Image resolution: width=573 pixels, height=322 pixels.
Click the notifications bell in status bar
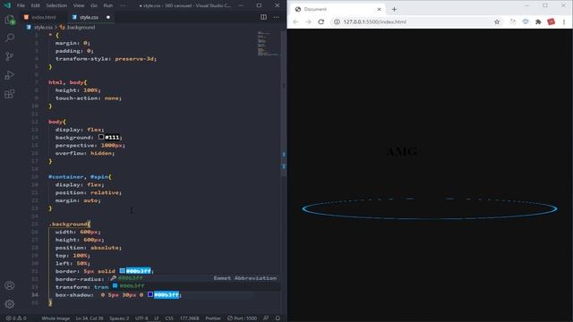pos(278,318)
